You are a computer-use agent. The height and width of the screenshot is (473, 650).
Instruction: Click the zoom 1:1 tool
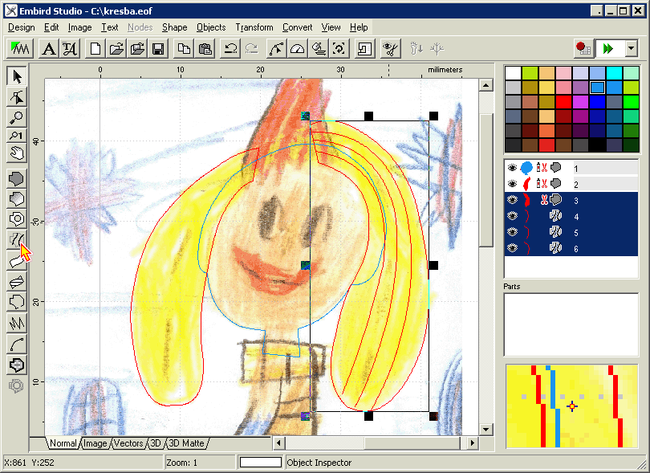17,136
